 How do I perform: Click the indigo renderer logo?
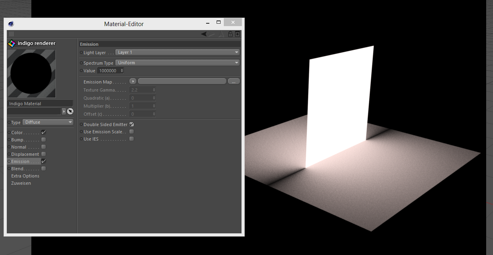12,43
